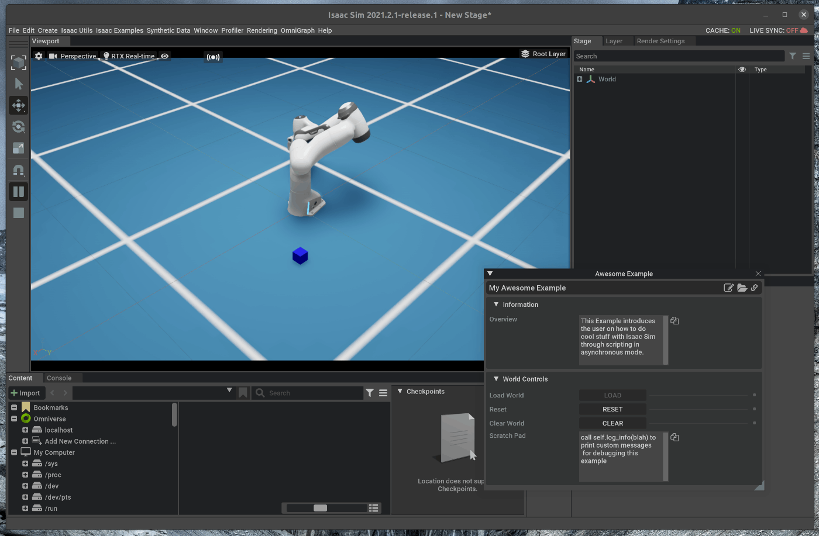The height and width of the screenshot is (536, 819).
Task: Stop the simulation with the square button
Action: click(19, 213)
